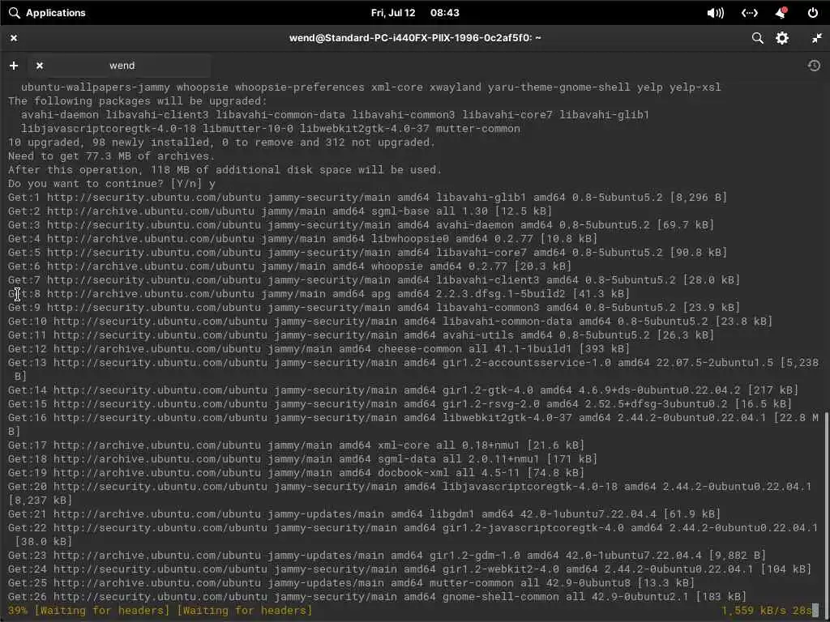The width and height of the screenshot is (830, 622).
Task: Open the date and time indicator
Action: click(x=415, y=13)
